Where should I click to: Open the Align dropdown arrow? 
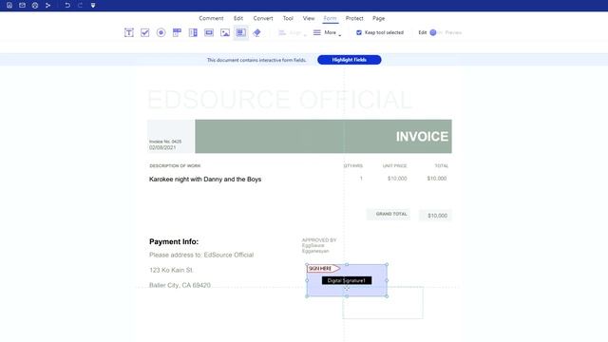tap(305, 35)
